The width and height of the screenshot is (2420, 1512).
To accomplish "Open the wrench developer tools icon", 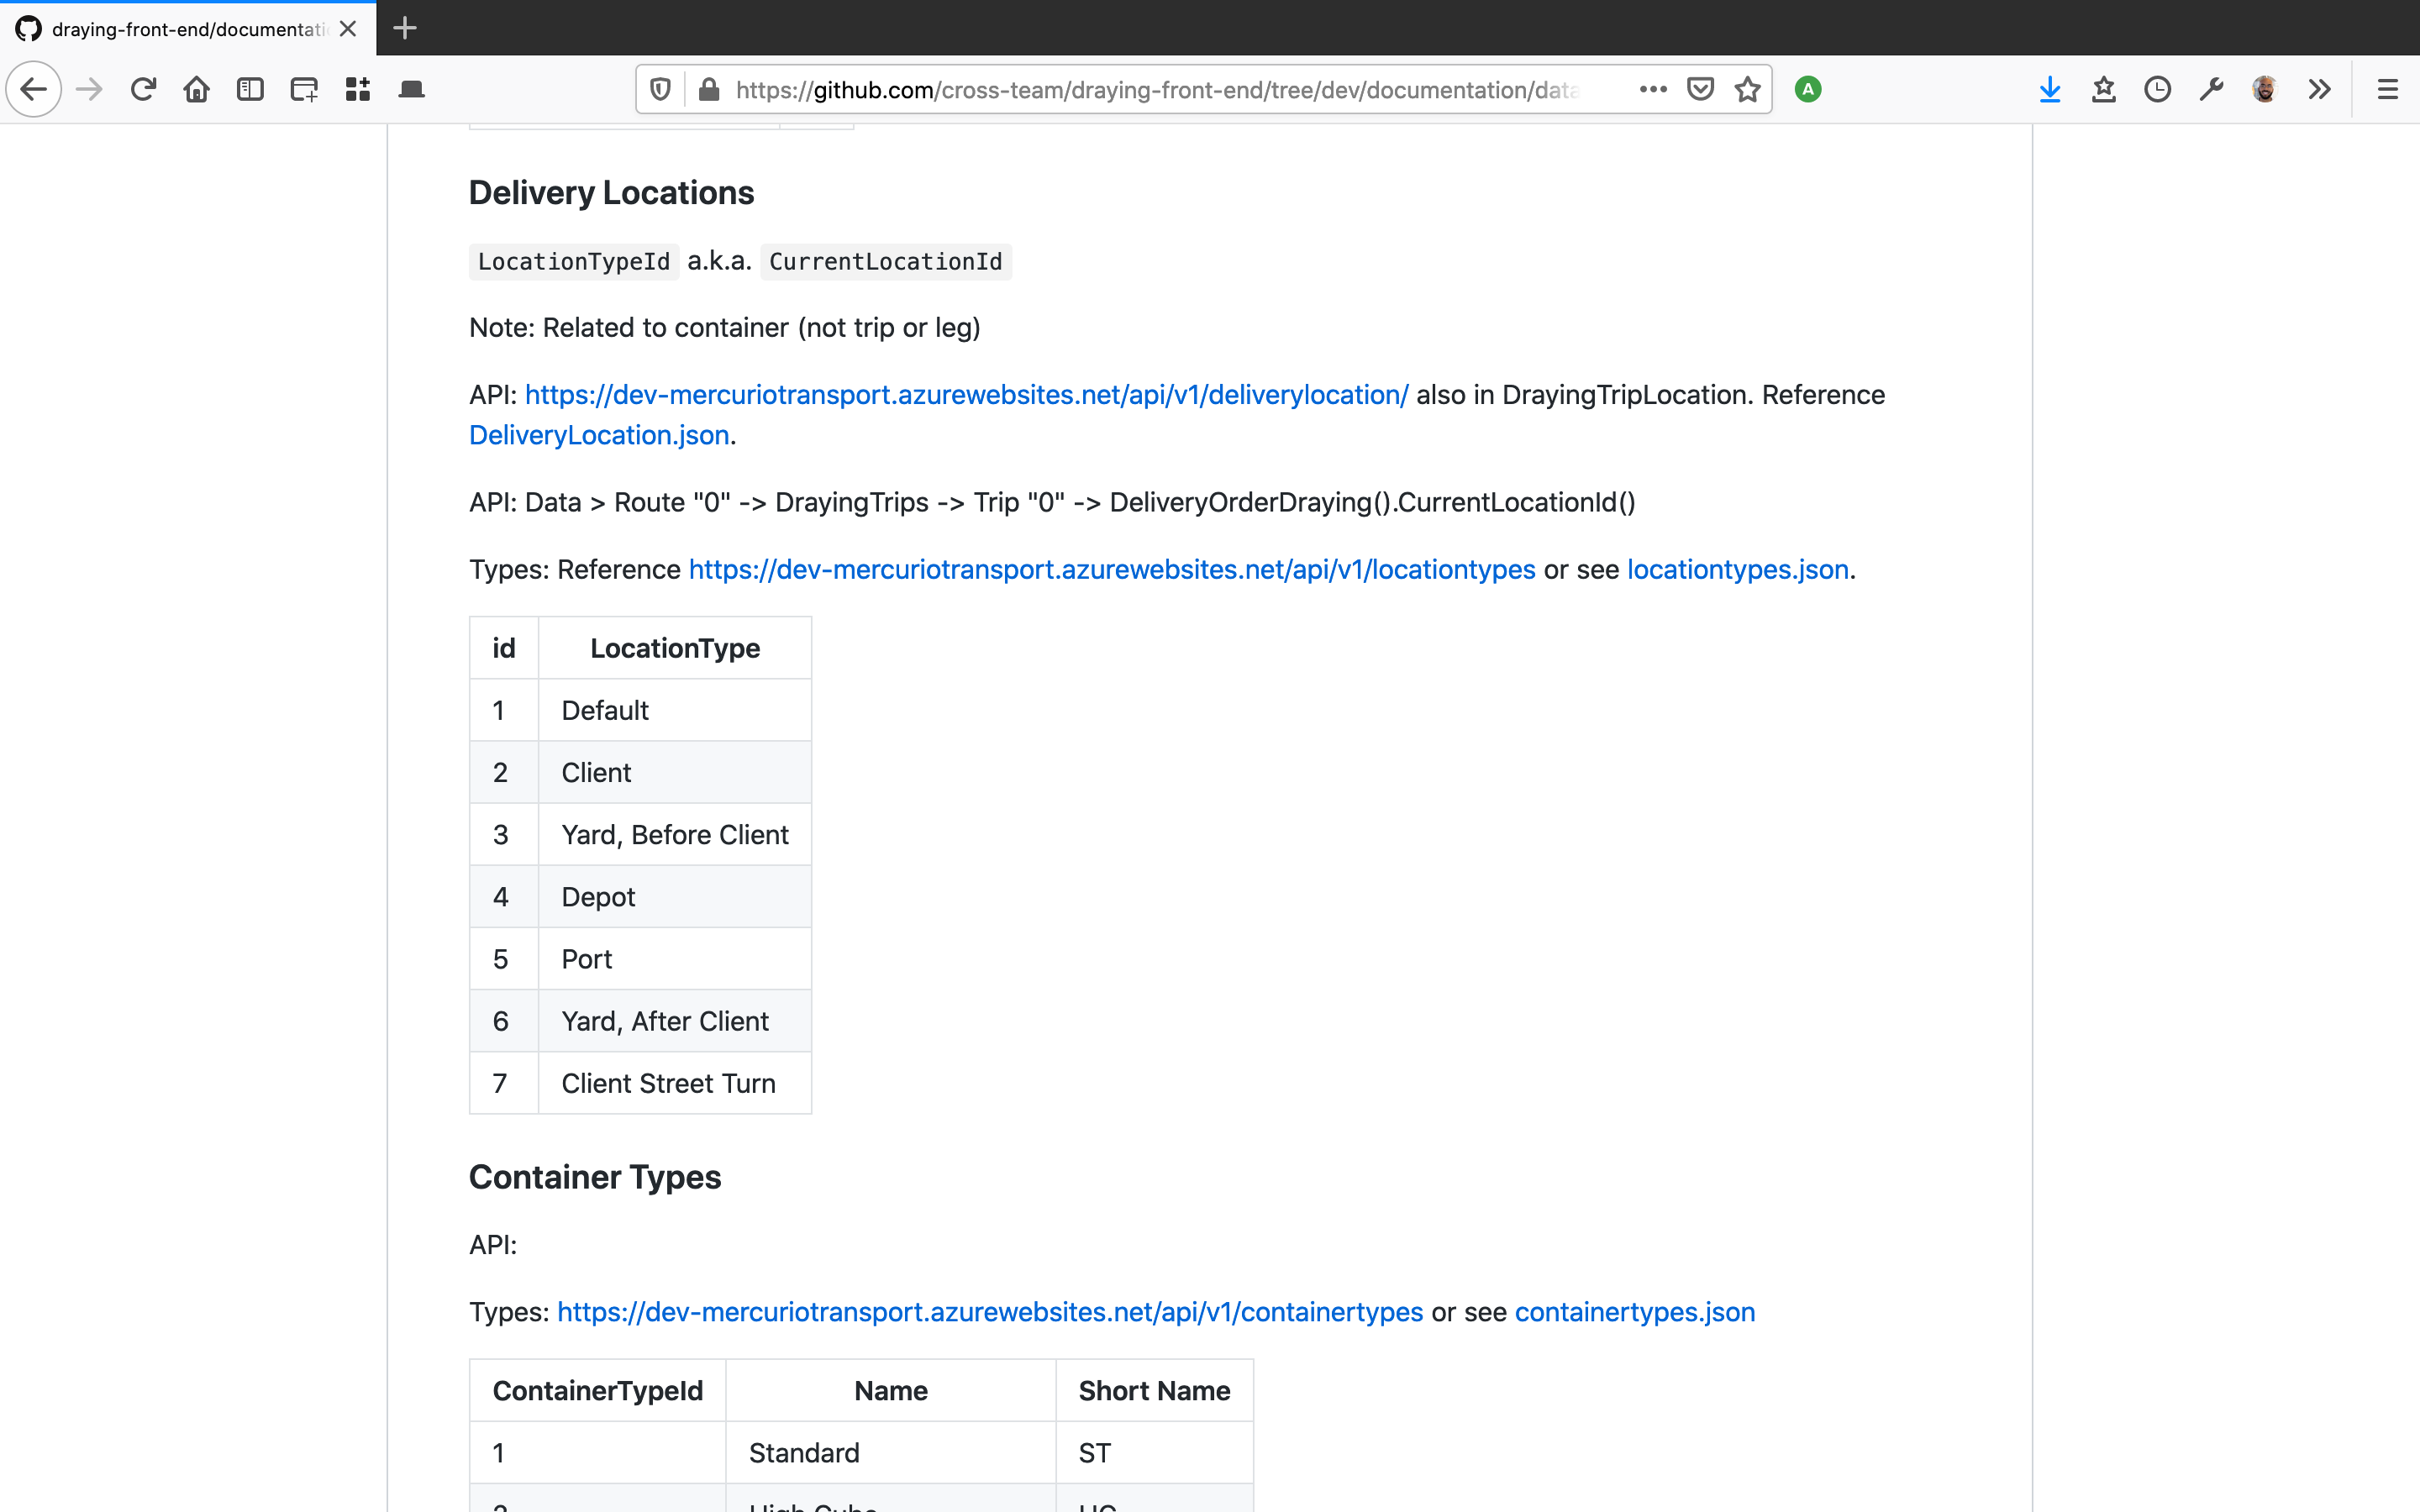I will [2211, 90].
